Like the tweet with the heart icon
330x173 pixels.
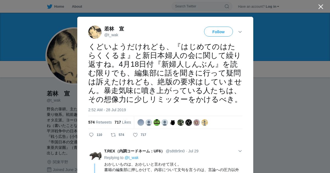coord(135,135)
